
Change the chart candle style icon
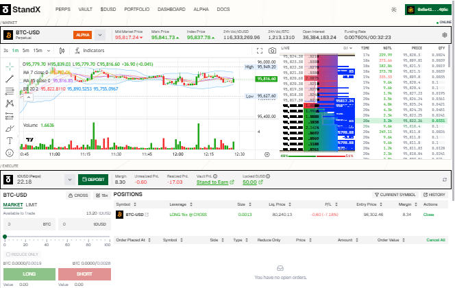pos(62,51)
